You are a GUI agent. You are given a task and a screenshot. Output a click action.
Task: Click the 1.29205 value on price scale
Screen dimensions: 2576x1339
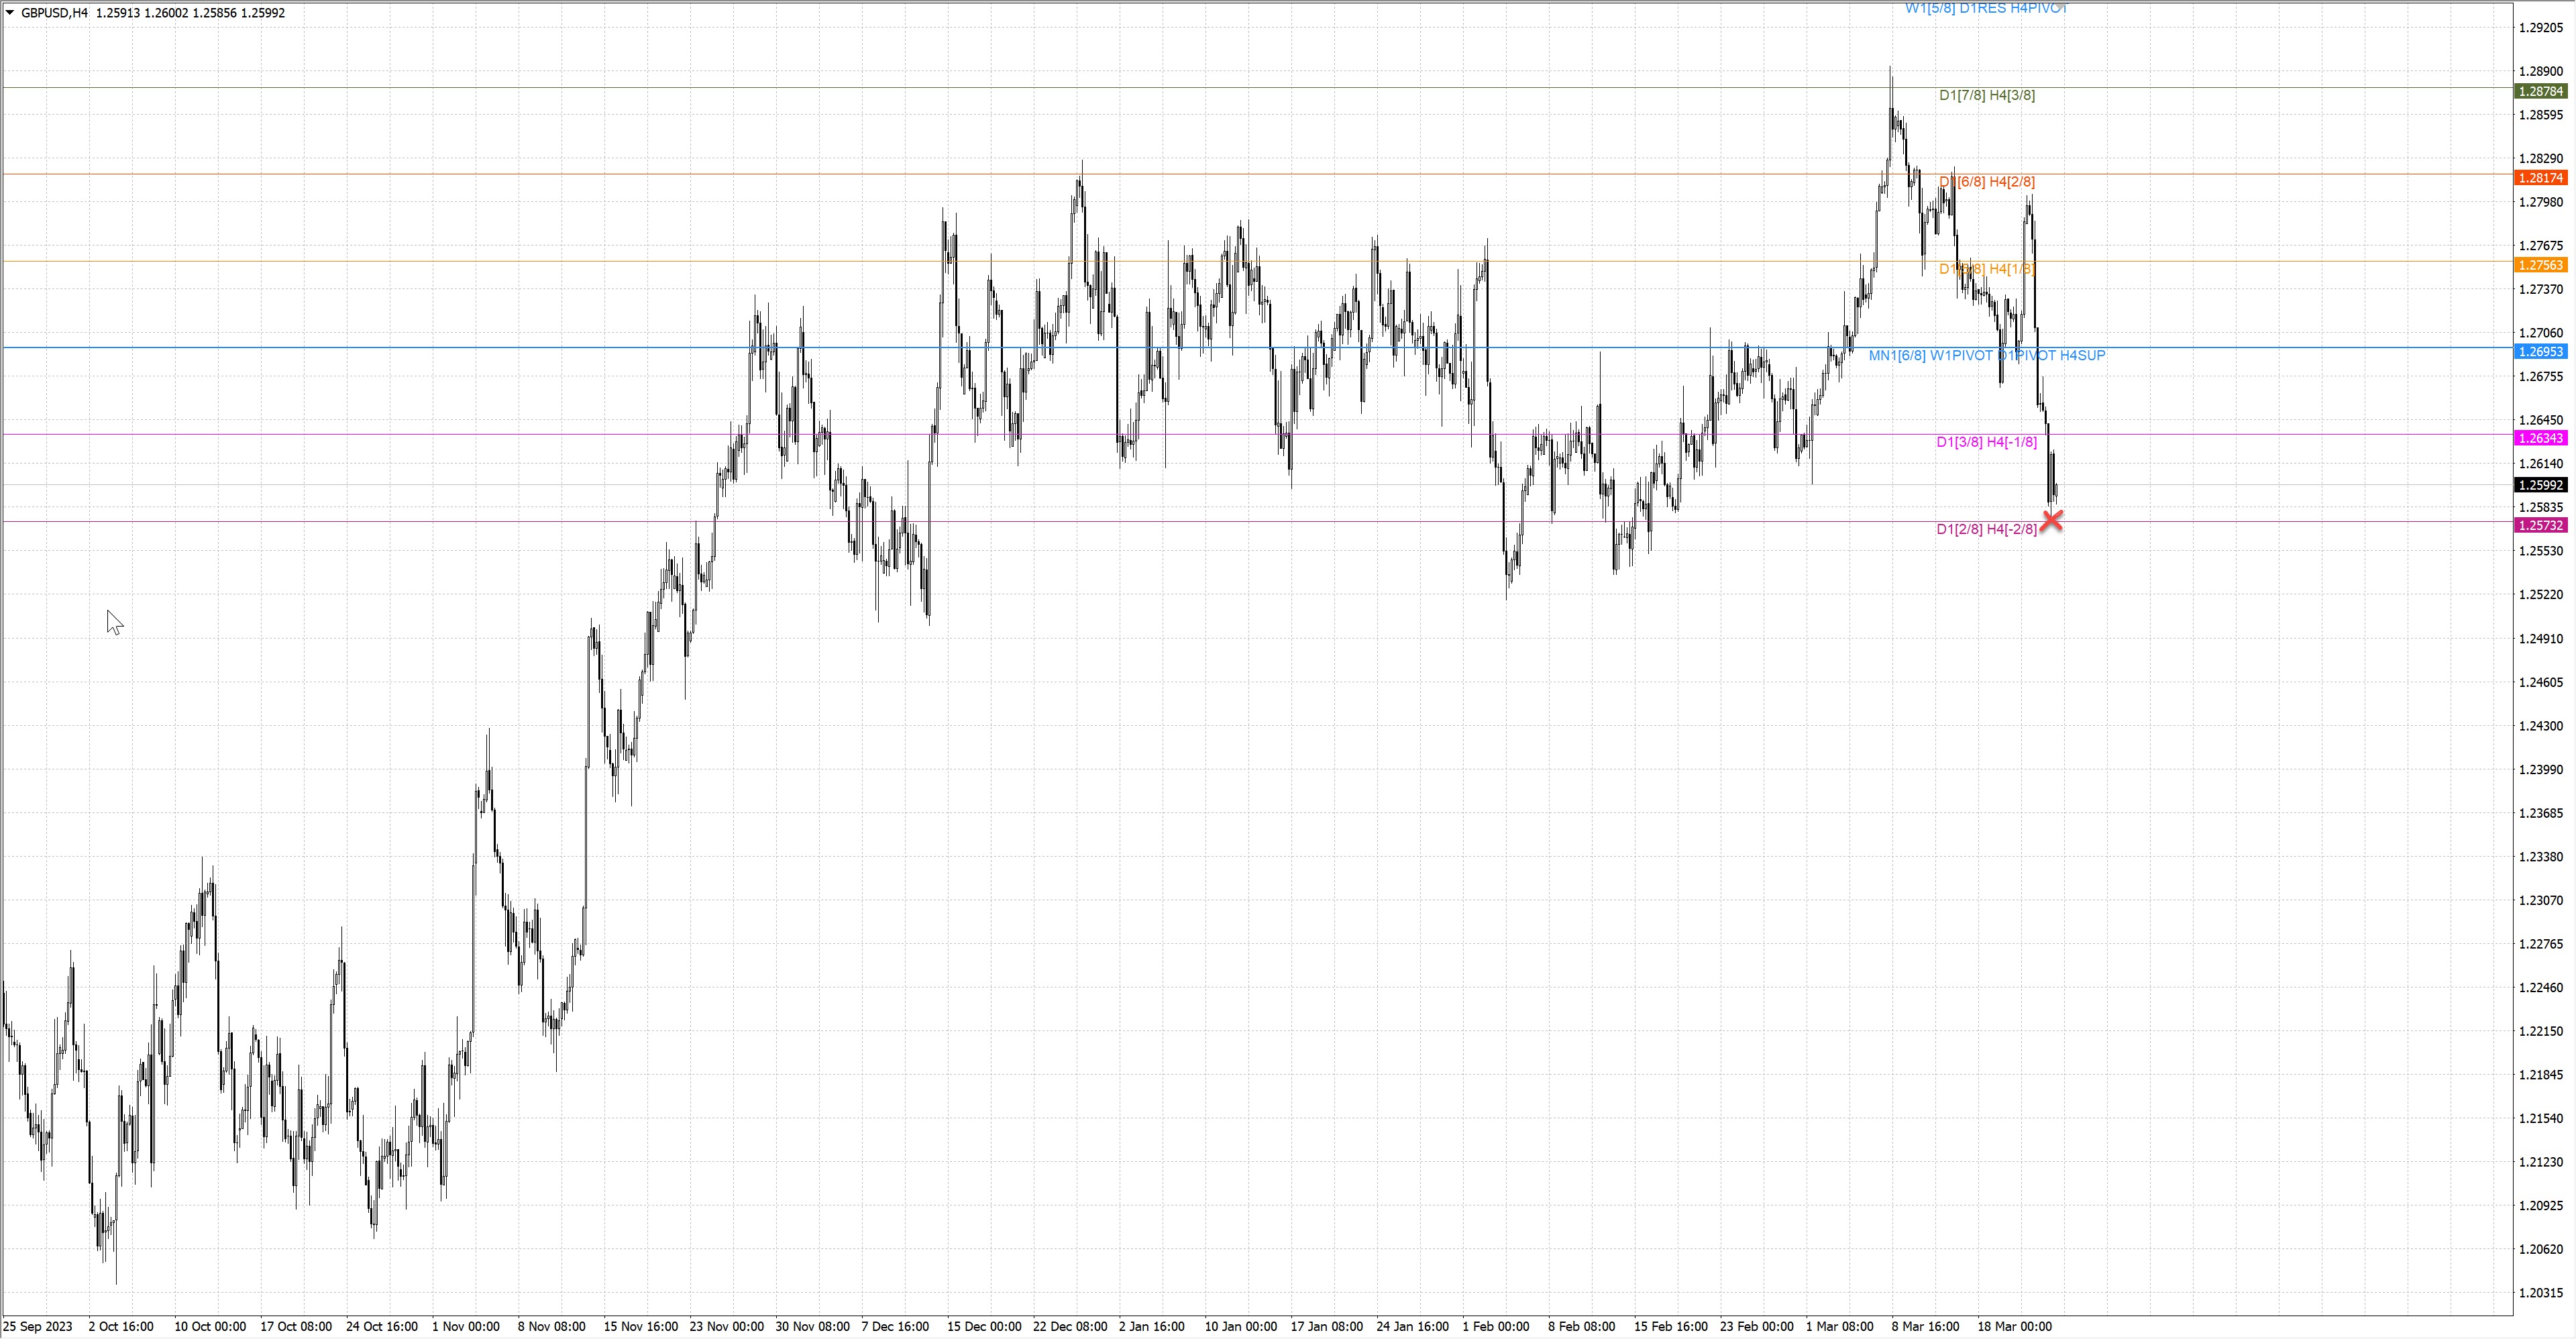click(2540, 28)
